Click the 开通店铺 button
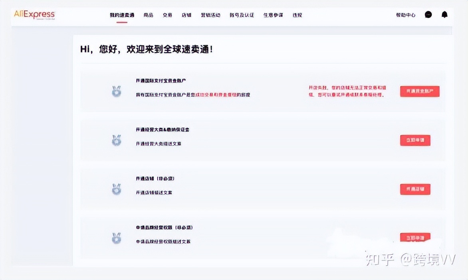 click(415, 189)
